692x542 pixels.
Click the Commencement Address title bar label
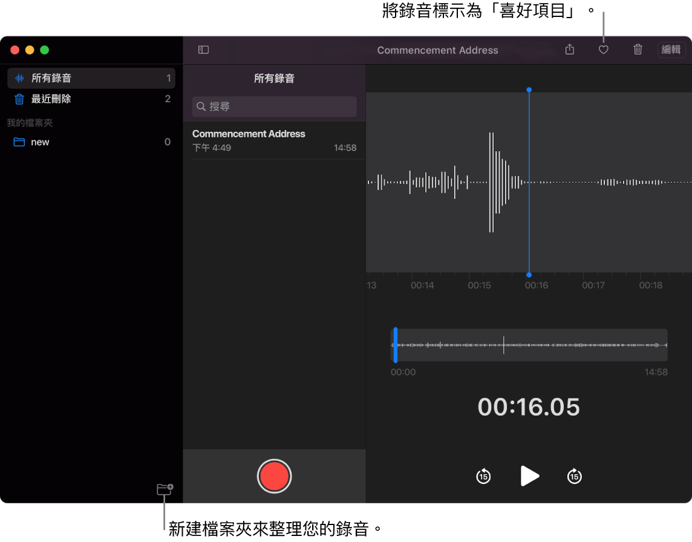coord(437,50)
